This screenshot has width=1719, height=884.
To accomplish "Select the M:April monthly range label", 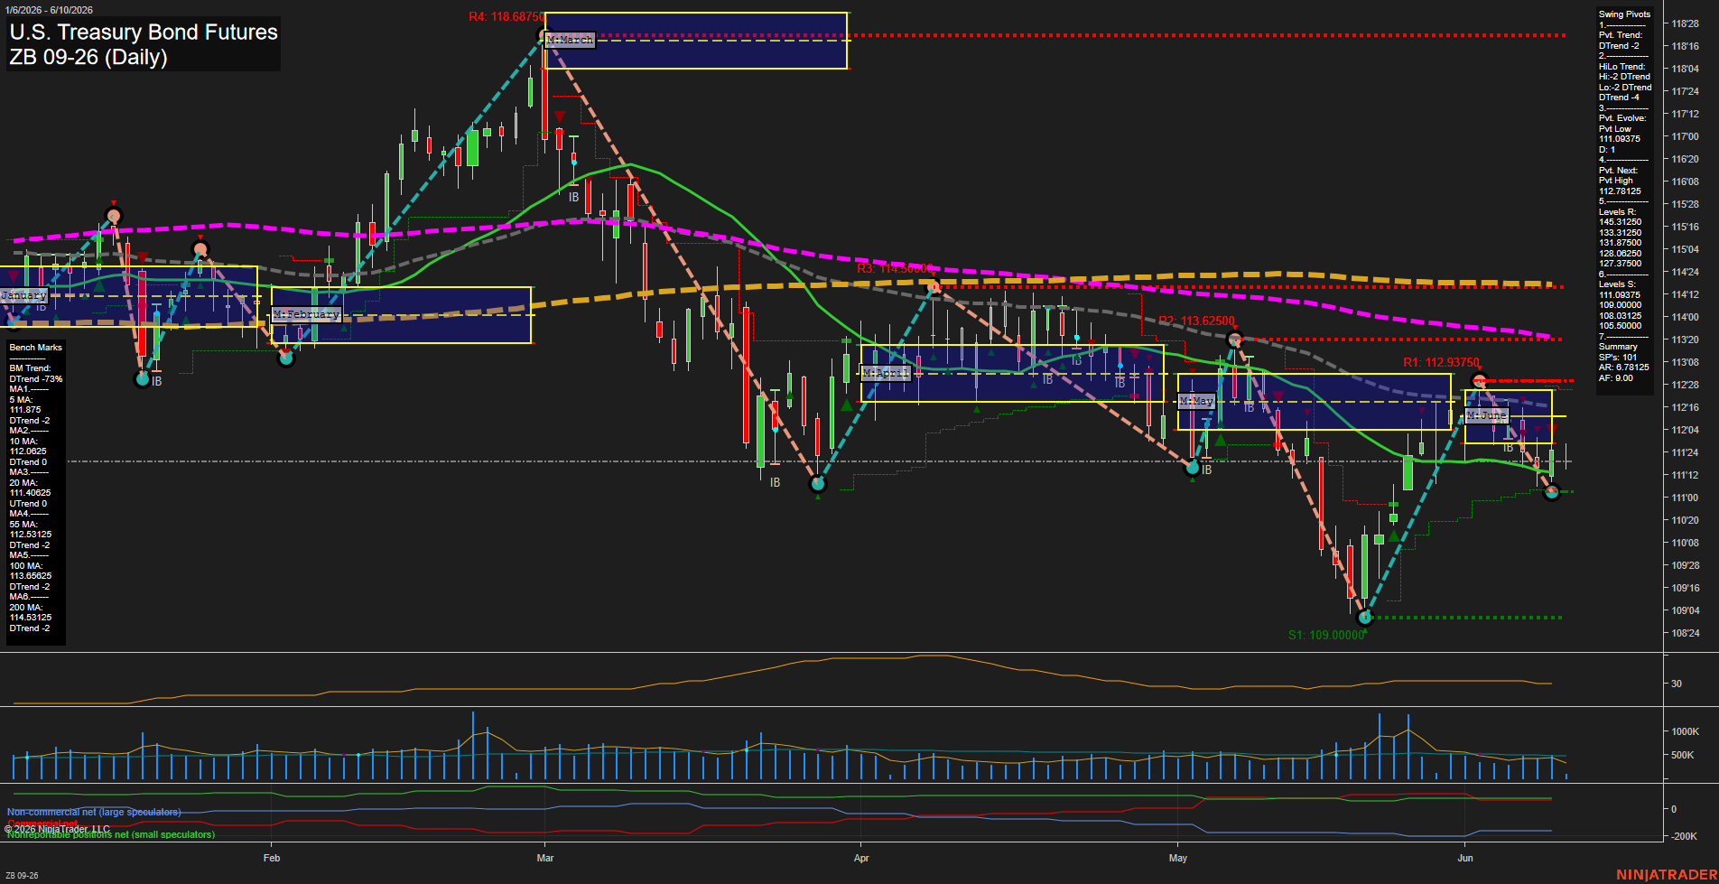I will point(886,372).
